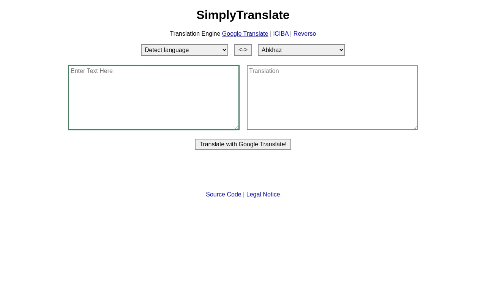Focus the Enter Text Here input box
Image resolution: width=486 pixels, height=304 pixels.
pos(154,98)
